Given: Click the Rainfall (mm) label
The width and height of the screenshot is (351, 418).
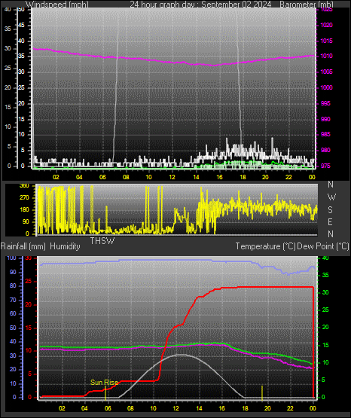Looking at the screenshot, I should (23, 246).
